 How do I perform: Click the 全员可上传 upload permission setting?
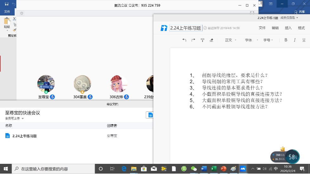[x=14, y=118]
